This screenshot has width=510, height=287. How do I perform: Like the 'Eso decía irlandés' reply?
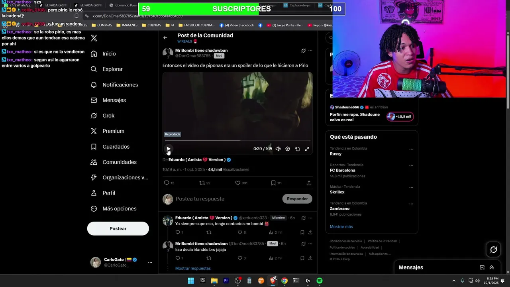tap(241, 258)
